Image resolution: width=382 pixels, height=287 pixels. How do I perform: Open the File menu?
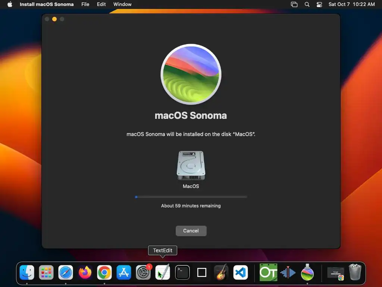[x=85, y=4]
